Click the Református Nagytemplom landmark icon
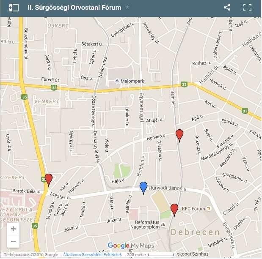 163,225
